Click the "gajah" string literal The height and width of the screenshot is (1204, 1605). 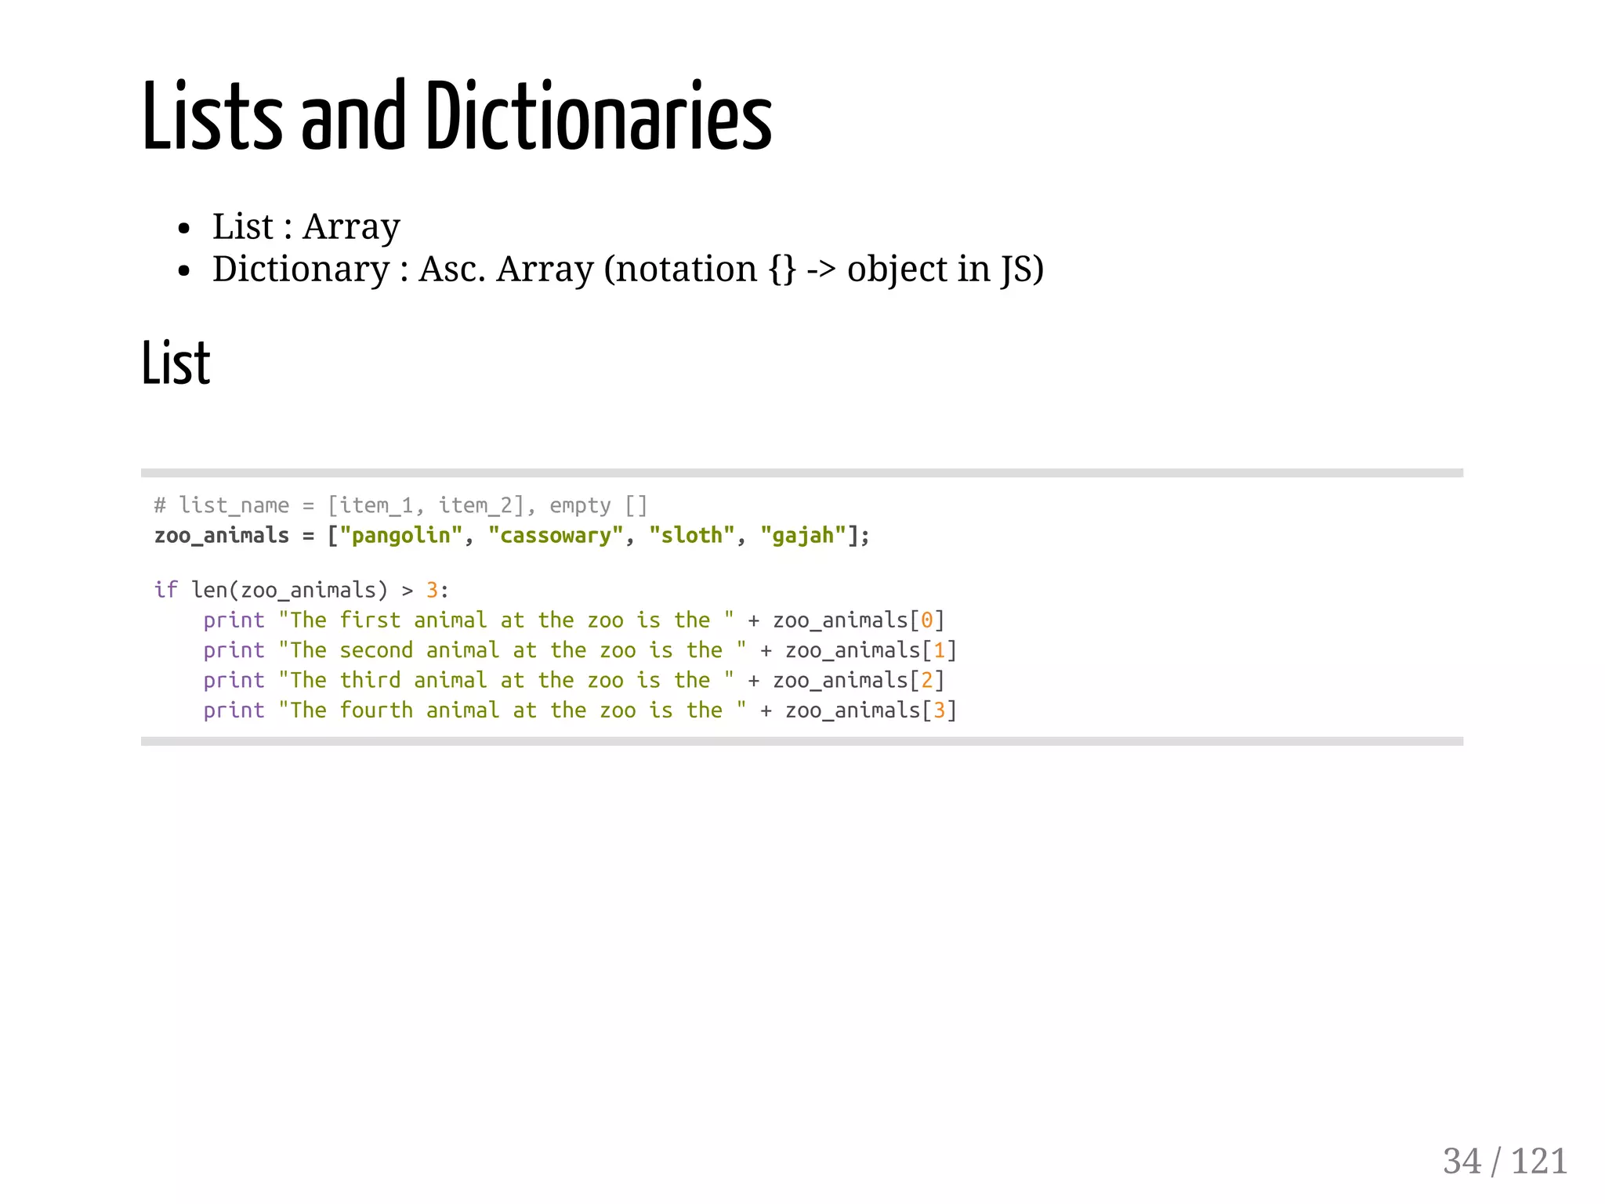click(x=803, y=536)
